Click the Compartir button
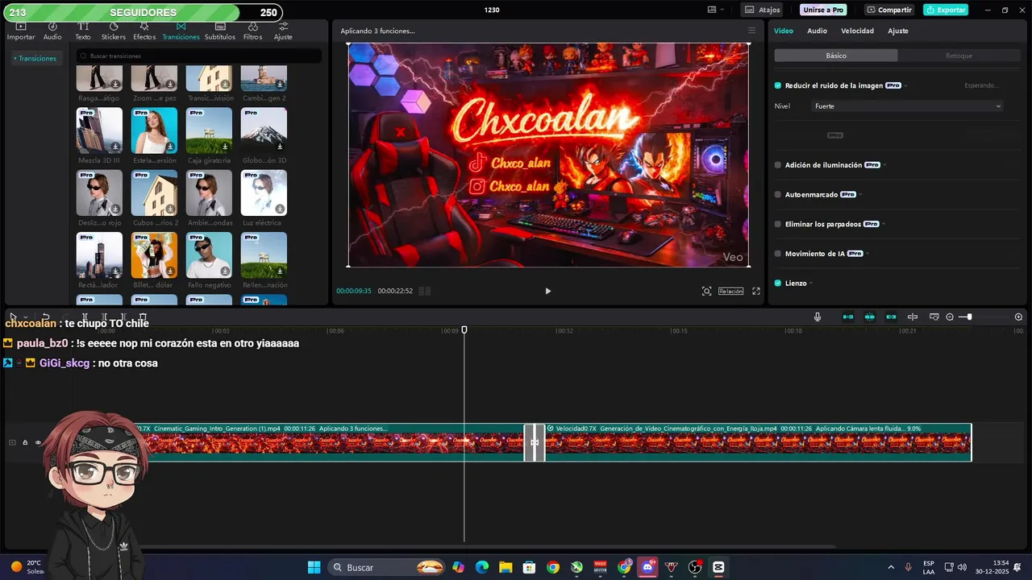The width and height of the screenshot is (1032, 580). coord(890,10)
